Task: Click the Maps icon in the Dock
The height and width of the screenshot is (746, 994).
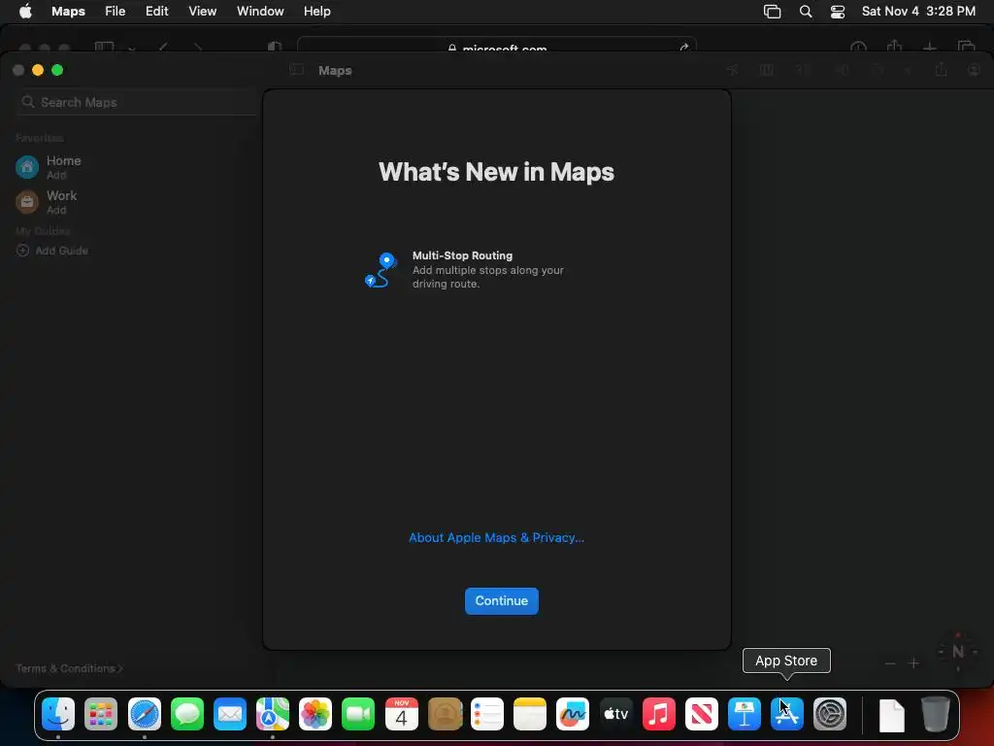Action: point(273,714)
